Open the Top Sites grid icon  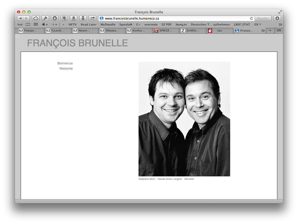pyautogui.click(x=36, y=25)
